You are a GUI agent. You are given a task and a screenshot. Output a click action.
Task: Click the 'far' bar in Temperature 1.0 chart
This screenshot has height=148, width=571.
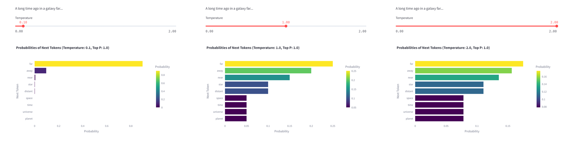point(279,64)
